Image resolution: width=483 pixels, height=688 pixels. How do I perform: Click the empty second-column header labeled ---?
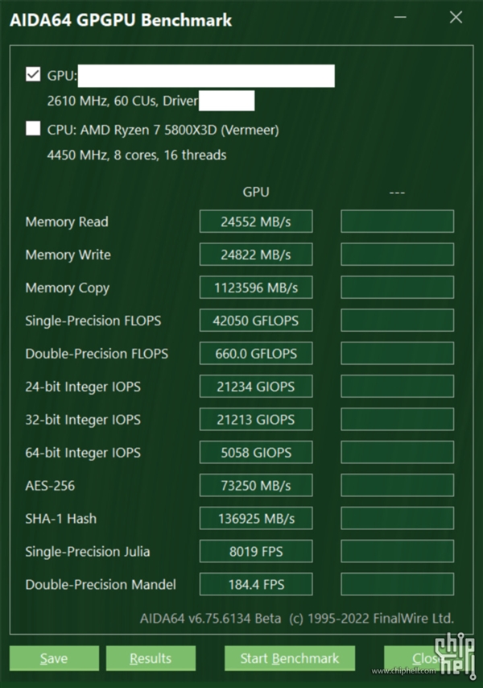coord(396,192)
